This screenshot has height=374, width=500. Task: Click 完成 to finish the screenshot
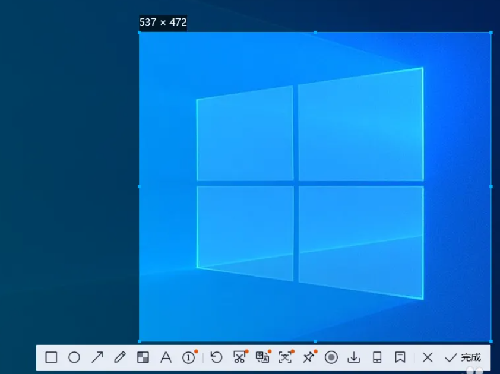[463, 357]
